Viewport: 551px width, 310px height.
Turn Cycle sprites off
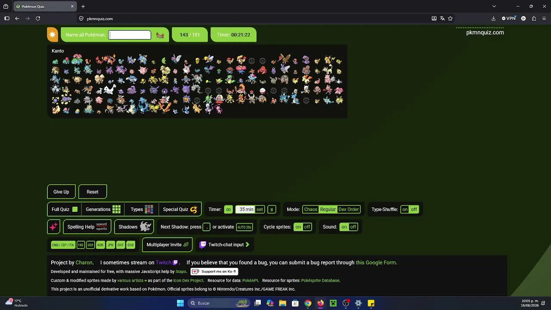pyautogui.click(x=307, y=227)
